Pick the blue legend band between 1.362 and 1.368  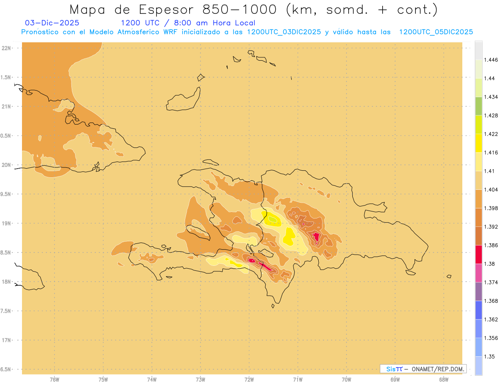[478, 310]
